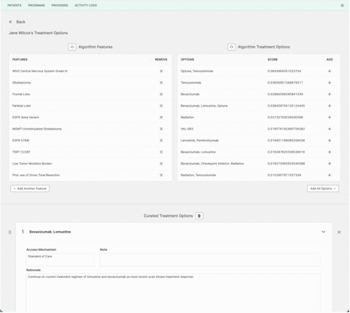Remove the Low Tumor Mutation Burden feature
Image resolution: width=350 pixels, height=313 pixels.
[x=161, y=164]
